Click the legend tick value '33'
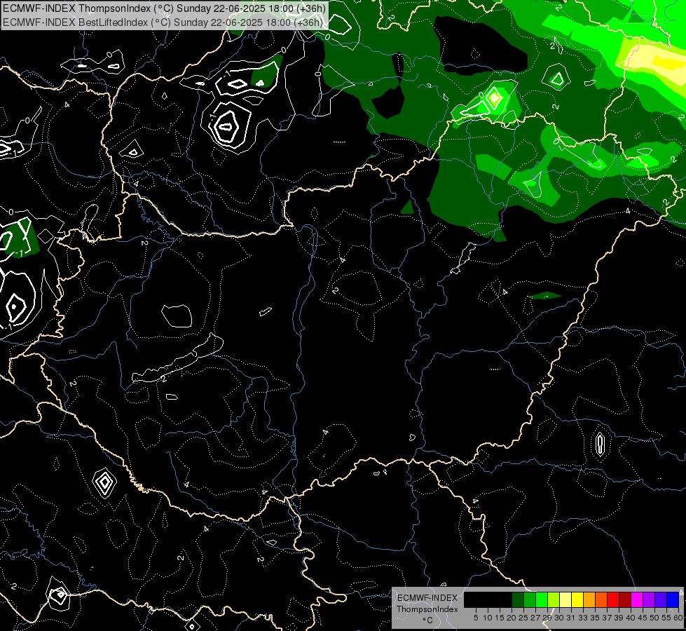The width and height of the screenshot is (686, 631). pyautogui.click(x=583, y=618)
